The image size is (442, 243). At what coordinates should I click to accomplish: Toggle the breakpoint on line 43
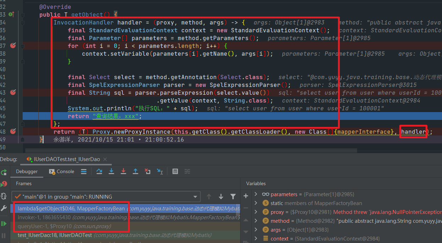point(13,93)
